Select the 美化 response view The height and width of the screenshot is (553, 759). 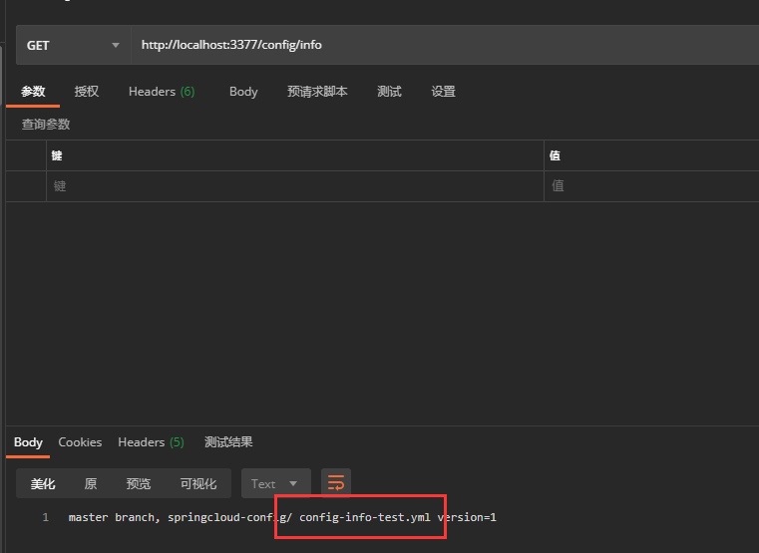43,484
